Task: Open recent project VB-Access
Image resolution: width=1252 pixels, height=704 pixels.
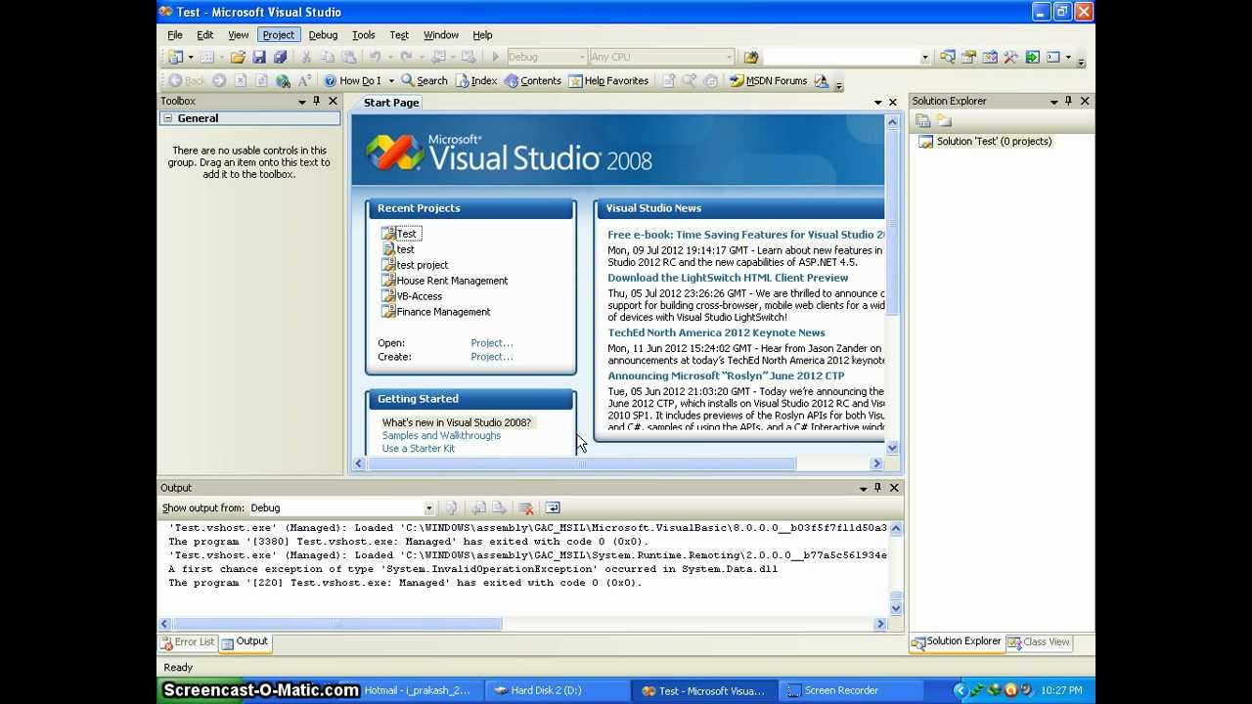Action: [419, 296]
